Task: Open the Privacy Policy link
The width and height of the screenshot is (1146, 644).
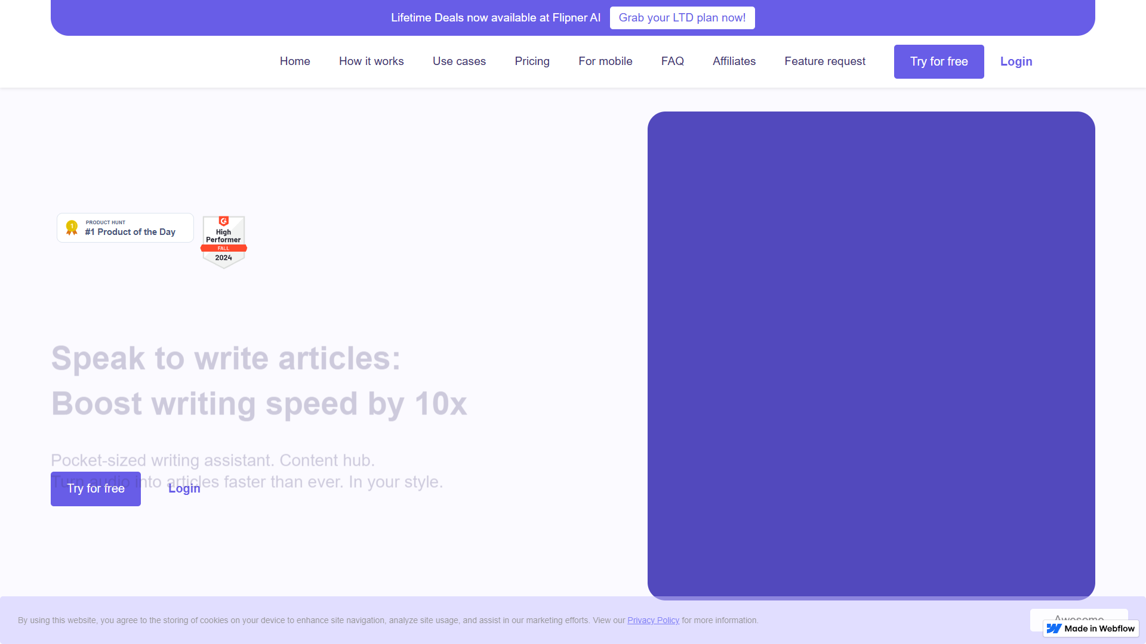Action: point(653,620)
